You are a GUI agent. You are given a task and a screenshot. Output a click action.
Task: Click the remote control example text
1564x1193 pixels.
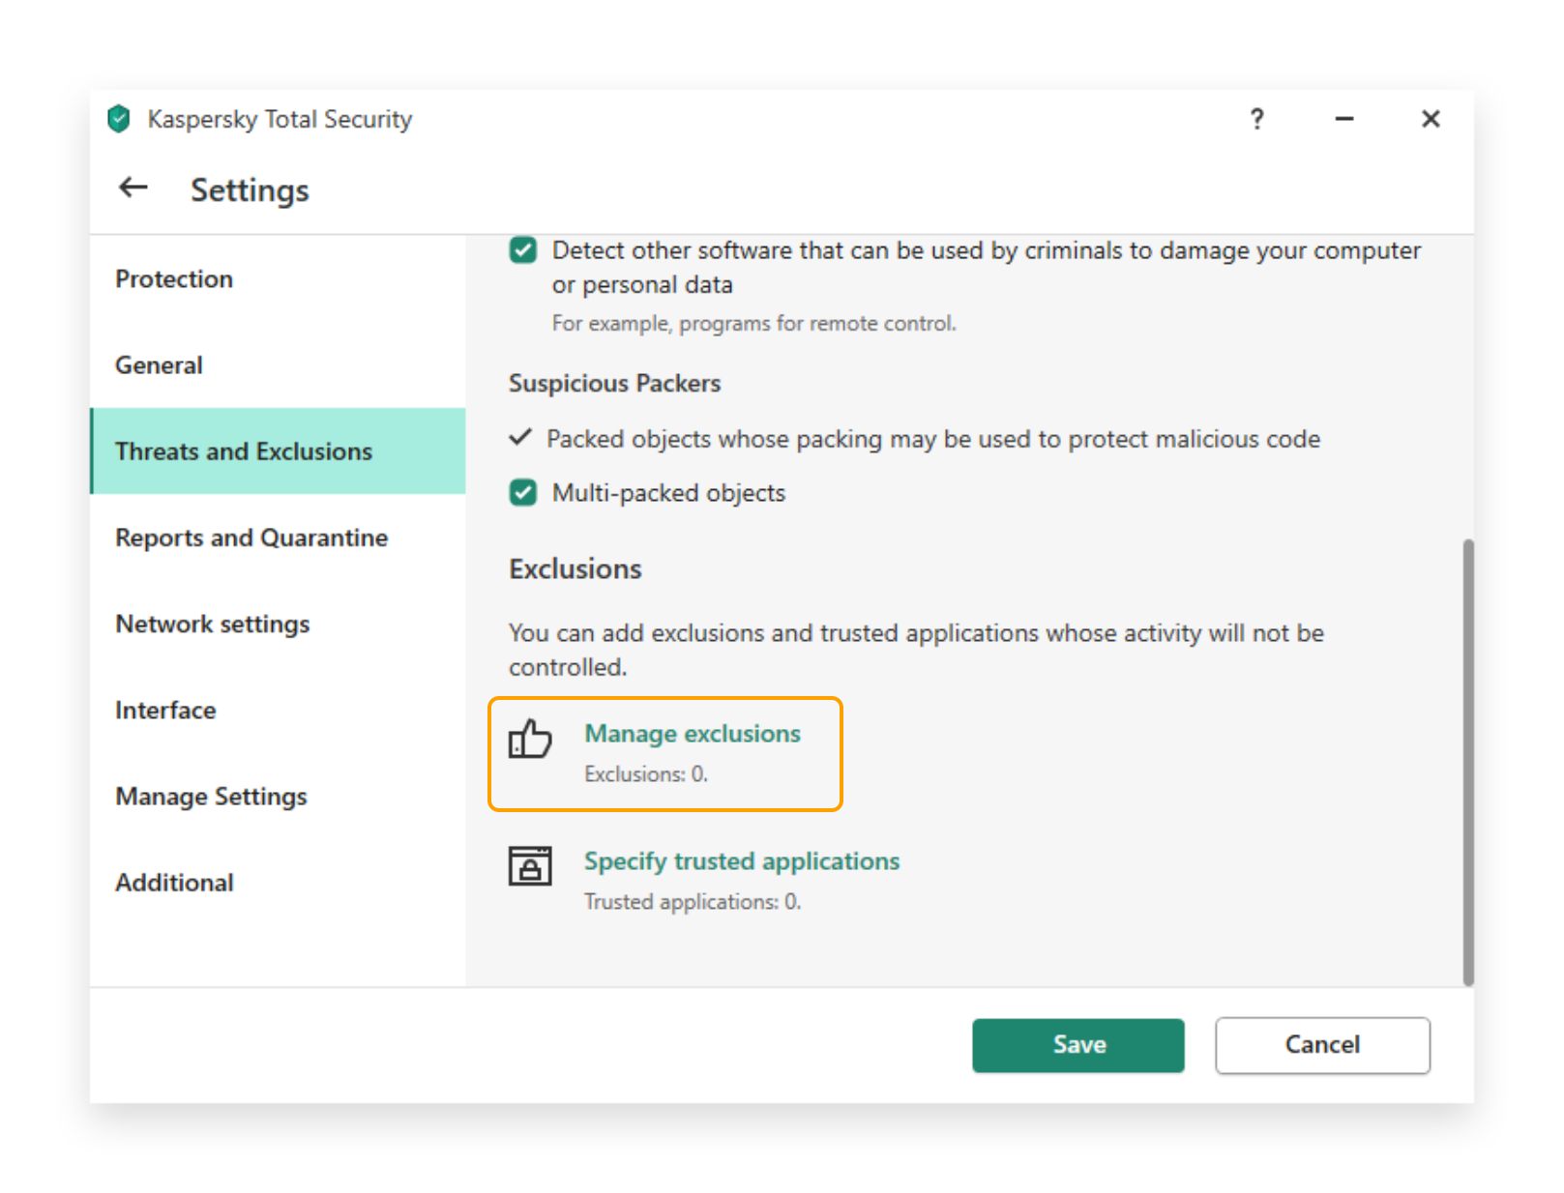tap(754, 323)
